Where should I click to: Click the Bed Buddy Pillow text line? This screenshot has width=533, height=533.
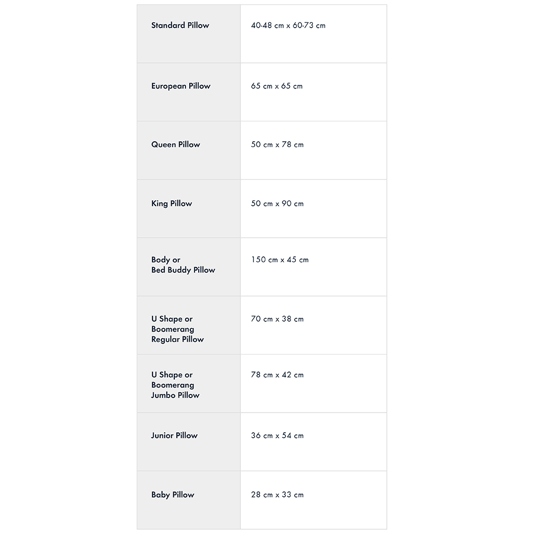coord(183,270)
